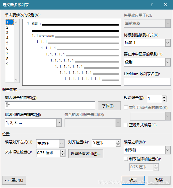This screenshot has width=173, height=188.
Task: Click the << 更少 button
Action: 14,180
